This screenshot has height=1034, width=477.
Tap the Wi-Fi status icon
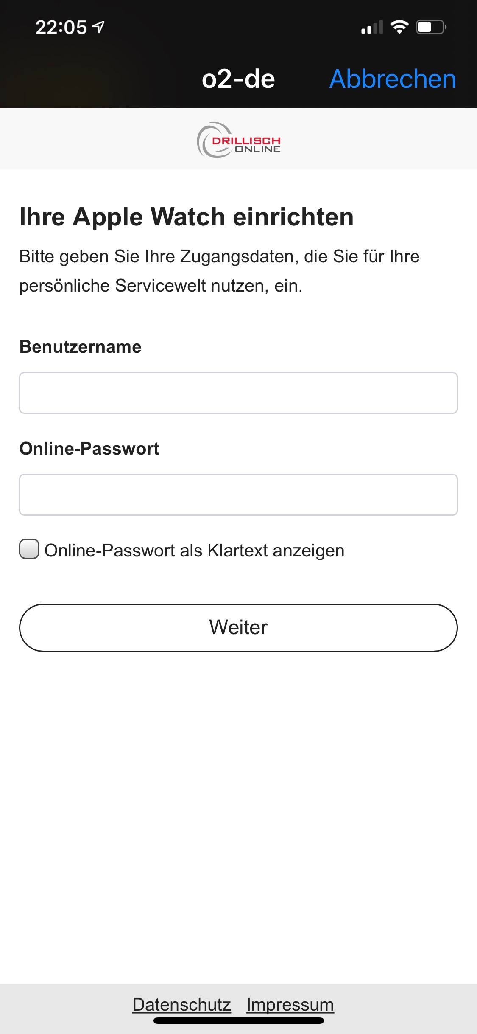click(x=399, y=27)
